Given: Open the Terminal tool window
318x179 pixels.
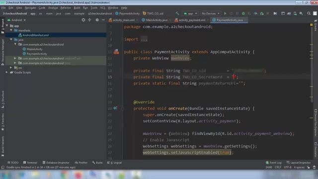Looking at the screenshot, I should (x=30, y=163).
